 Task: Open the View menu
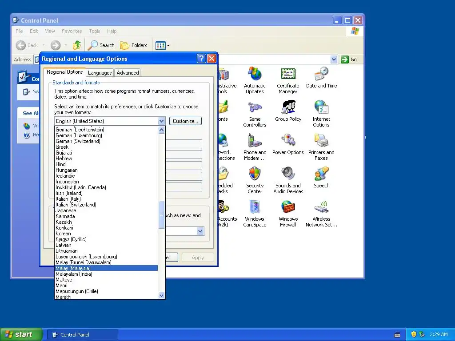pos(50,31)
